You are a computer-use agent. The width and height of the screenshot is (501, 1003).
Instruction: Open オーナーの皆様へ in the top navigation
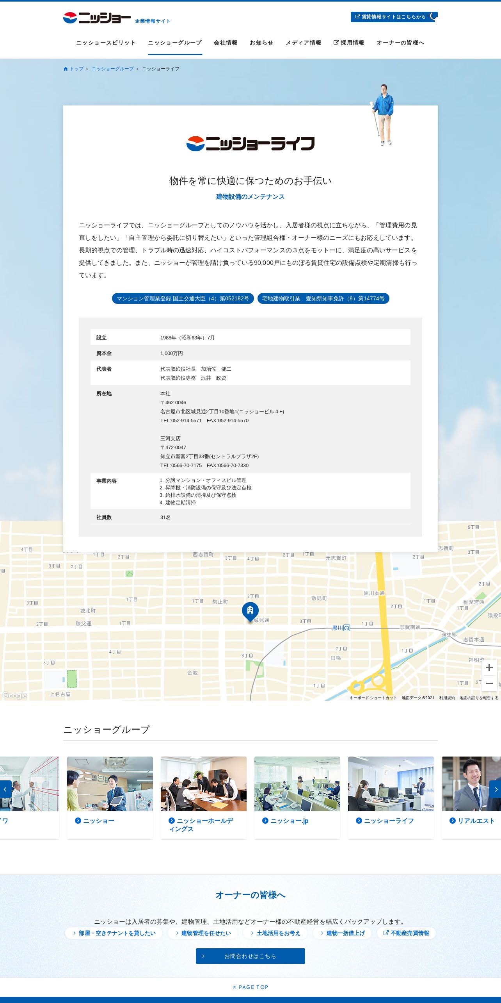[400, 43]
